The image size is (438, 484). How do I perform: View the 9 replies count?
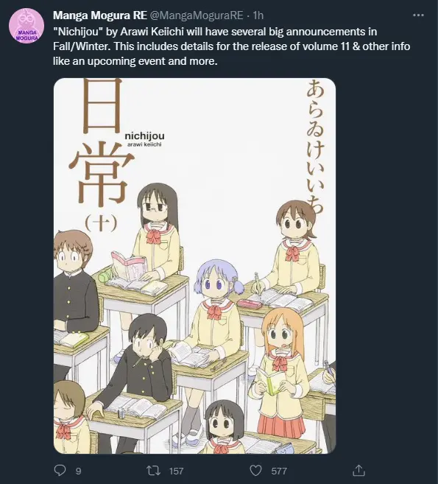[78, 471]
